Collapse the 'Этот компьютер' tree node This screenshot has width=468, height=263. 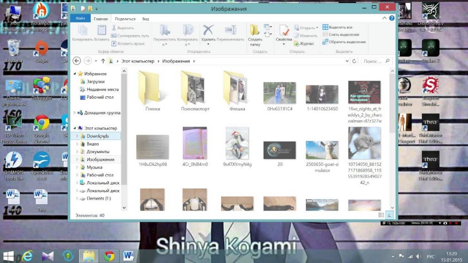click(x=74, y=128)
